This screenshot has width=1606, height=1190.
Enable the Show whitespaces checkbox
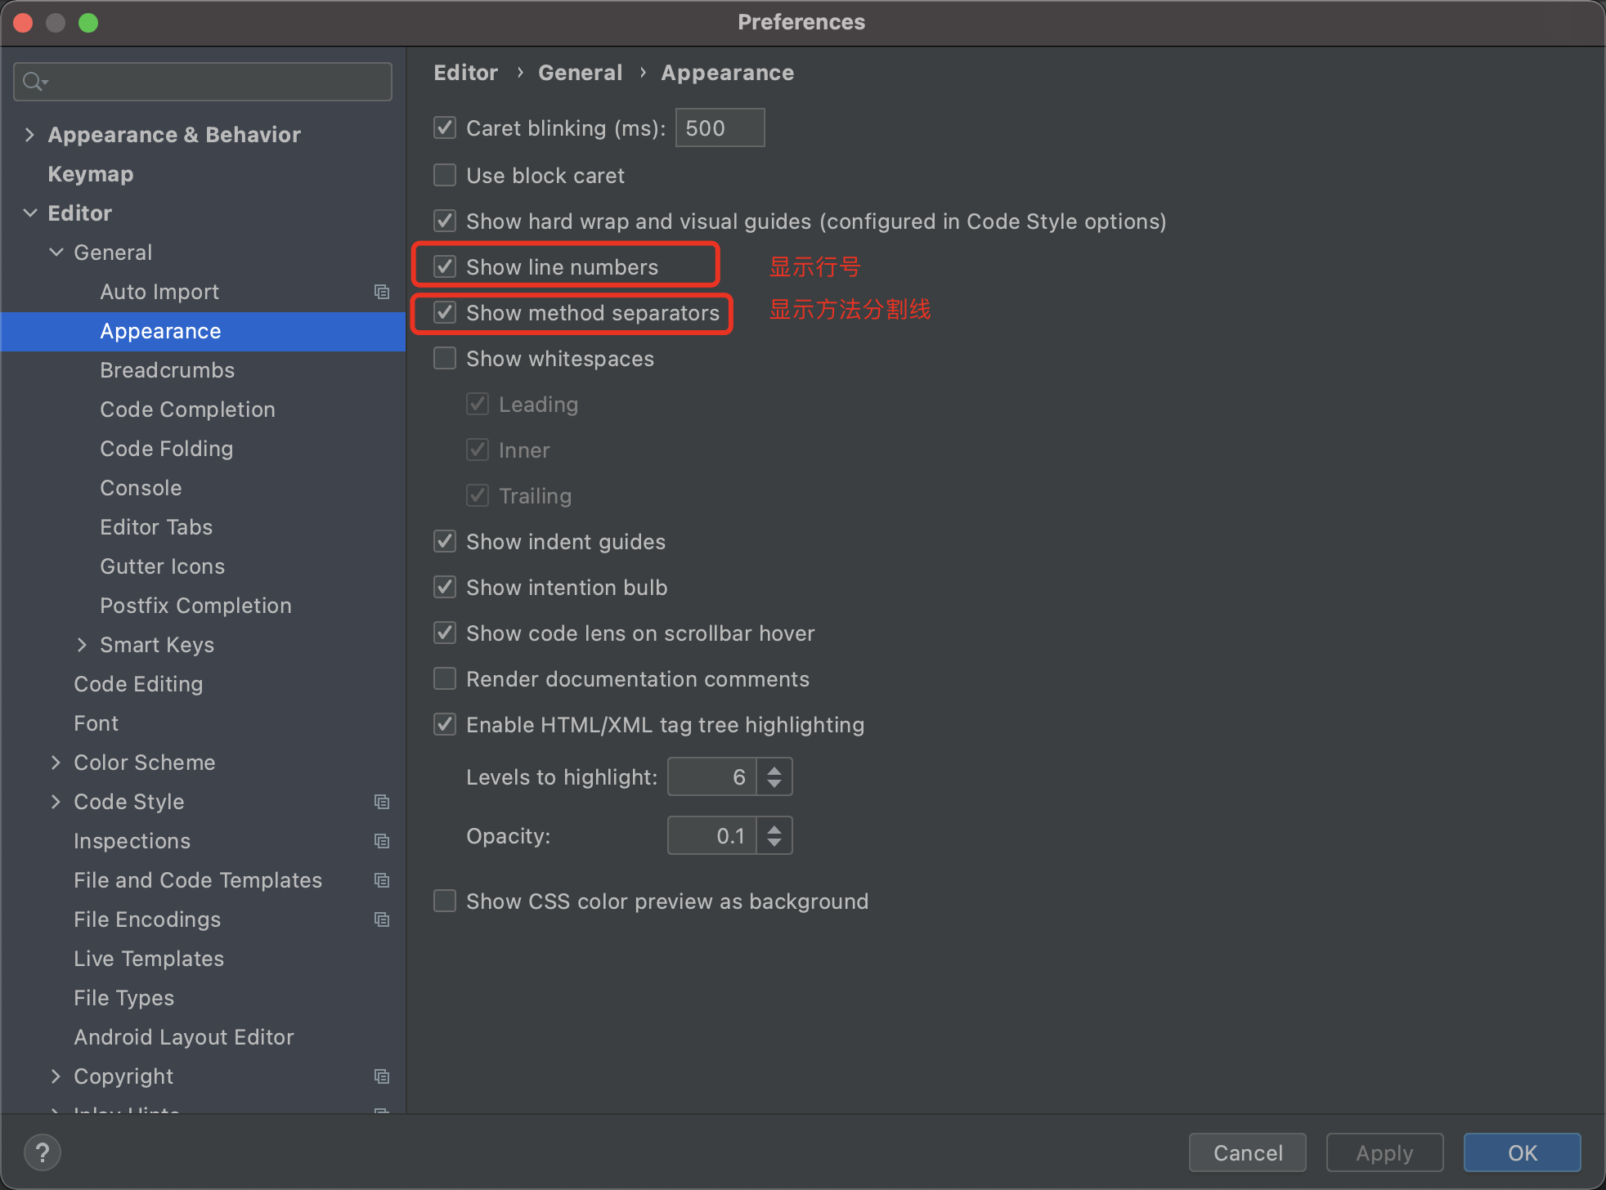pos(446,359)
